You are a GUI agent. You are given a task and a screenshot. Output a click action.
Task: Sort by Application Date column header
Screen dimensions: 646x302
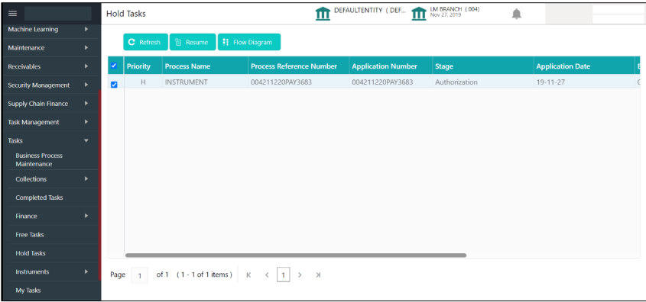click(563, 66)
